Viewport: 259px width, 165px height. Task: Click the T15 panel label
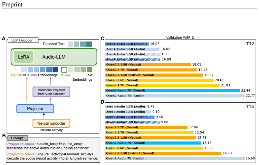(250, 106)
